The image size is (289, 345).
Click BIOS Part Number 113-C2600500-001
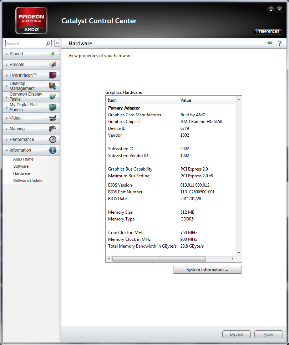coord(197,192)
